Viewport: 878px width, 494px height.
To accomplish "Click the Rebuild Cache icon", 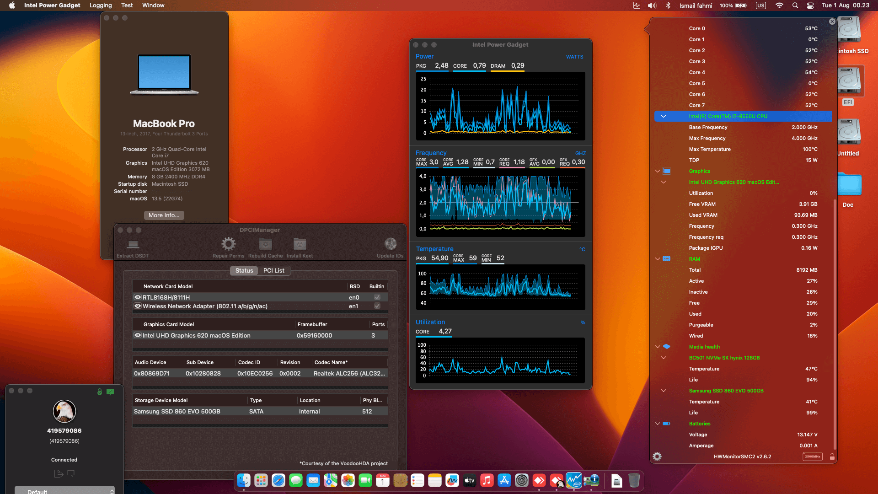I will (x=265, y=244).
